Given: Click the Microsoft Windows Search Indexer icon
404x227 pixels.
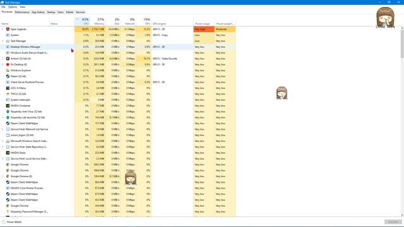Looking at the screenshot, I should click(8, 141).
